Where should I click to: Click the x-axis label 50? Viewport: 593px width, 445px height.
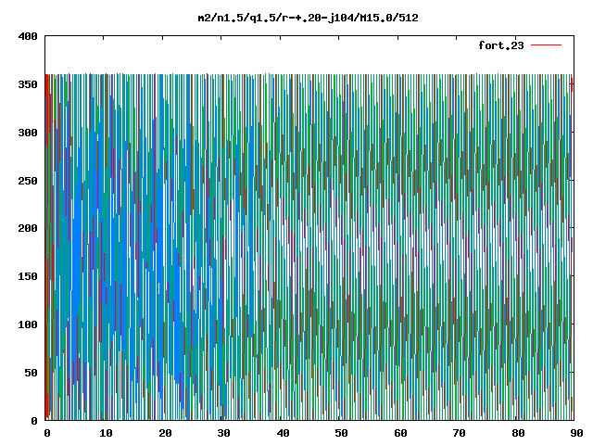(341, 433)
